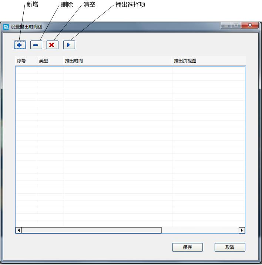262x265 pixels.
Task: Click the horizontal scrollbar left arrow
Action: pyautogui.click(x=19, y=230)
